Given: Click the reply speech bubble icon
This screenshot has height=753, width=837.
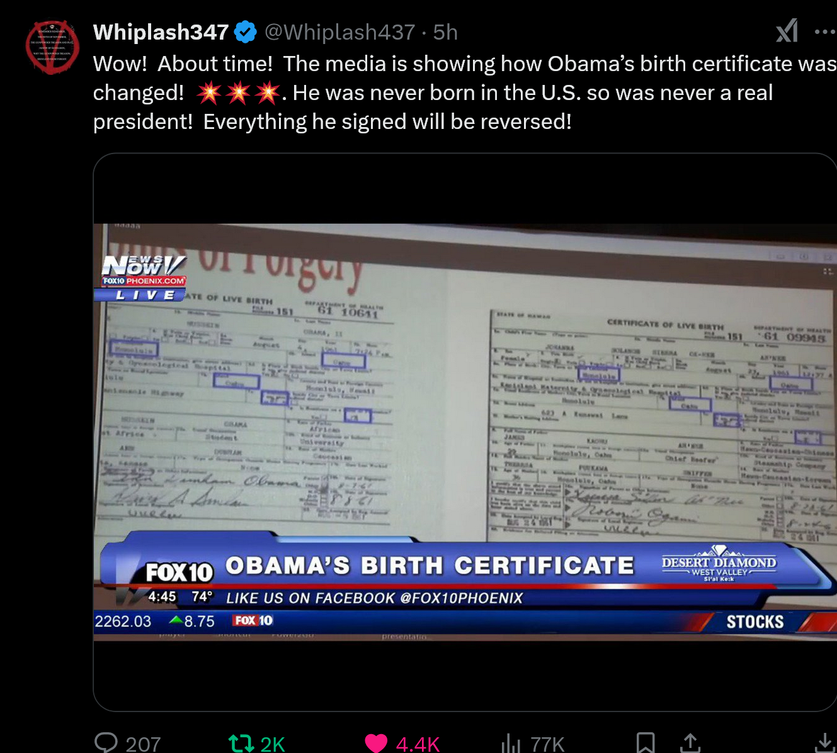Looking at the screenshot, I should [x=106, y=743].
